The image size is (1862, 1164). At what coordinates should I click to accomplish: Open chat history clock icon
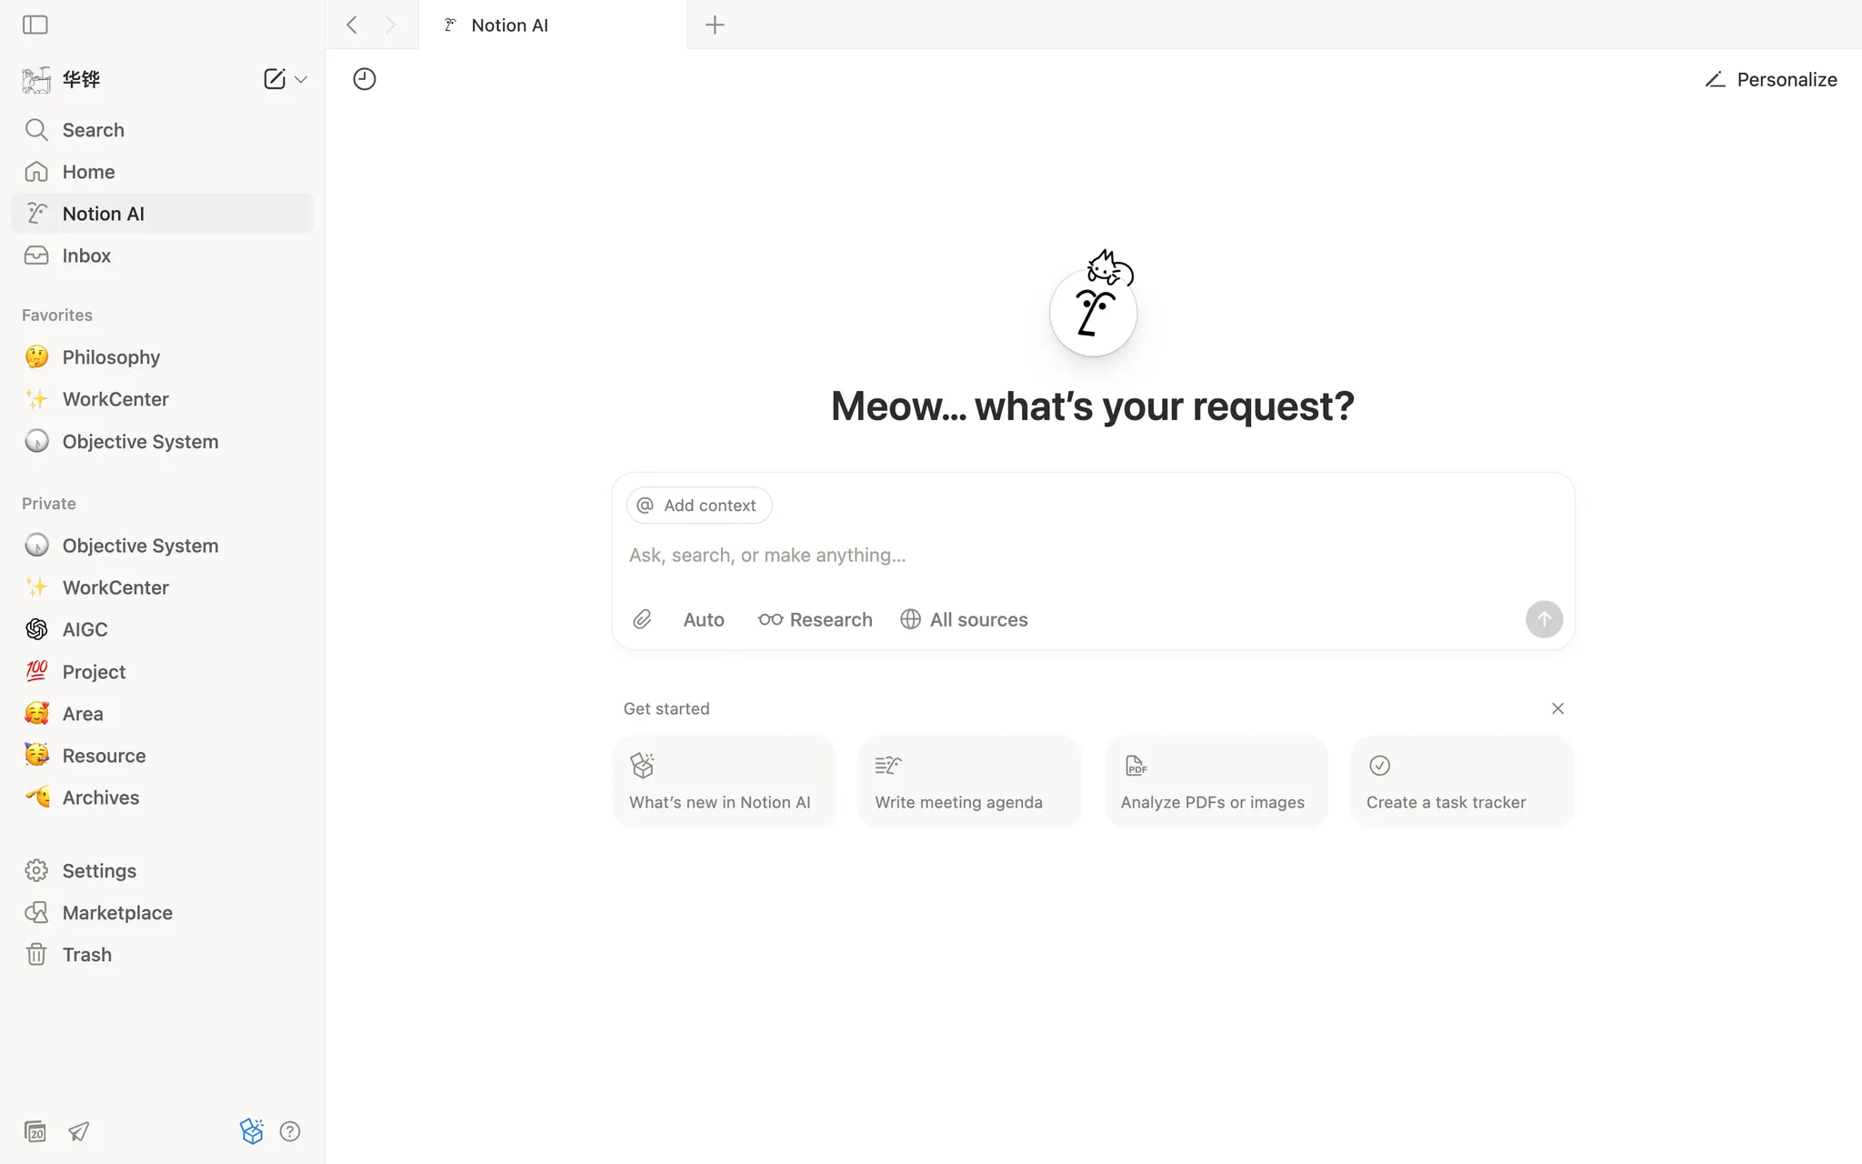(x=365, y=79)
